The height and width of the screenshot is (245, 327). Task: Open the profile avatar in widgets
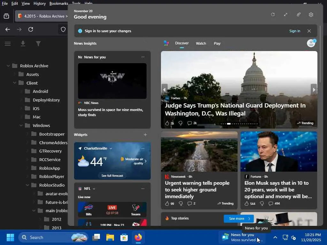[311, 43]
